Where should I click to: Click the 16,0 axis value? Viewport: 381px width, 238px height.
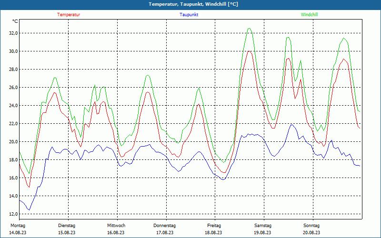[13, 178]
